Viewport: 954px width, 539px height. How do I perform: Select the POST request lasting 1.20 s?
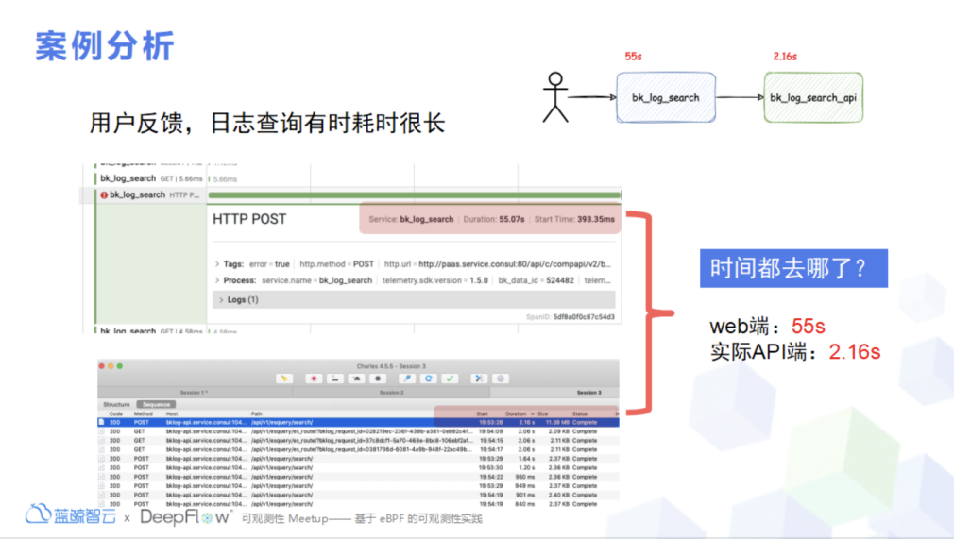(x=358, y=468)
